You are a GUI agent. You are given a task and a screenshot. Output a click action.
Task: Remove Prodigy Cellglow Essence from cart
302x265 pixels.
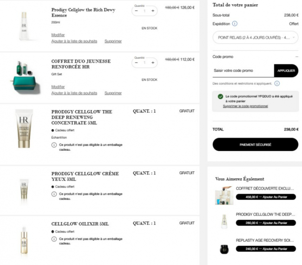tap(113, 41)
